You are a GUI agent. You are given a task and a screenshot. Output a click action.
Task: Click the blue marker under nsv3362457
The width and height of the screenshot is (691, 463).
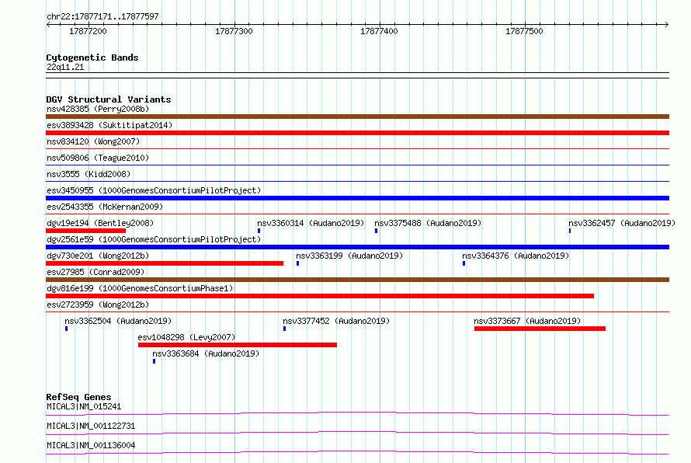(x=570, y=231)
